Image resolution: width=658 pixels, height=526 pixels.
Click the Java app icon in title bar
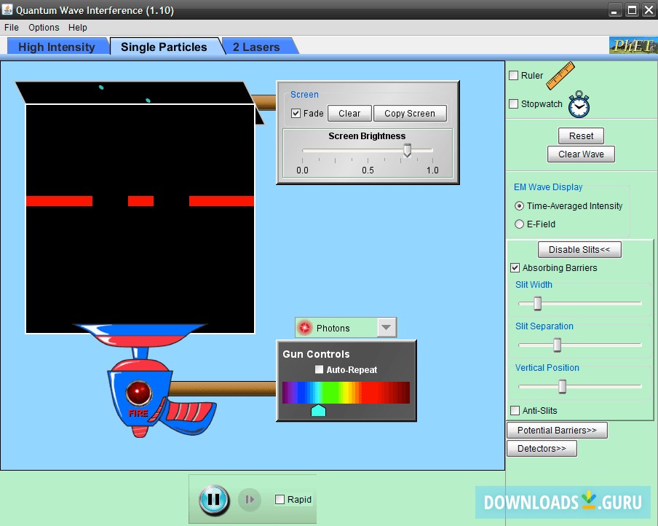pos(7,9)
